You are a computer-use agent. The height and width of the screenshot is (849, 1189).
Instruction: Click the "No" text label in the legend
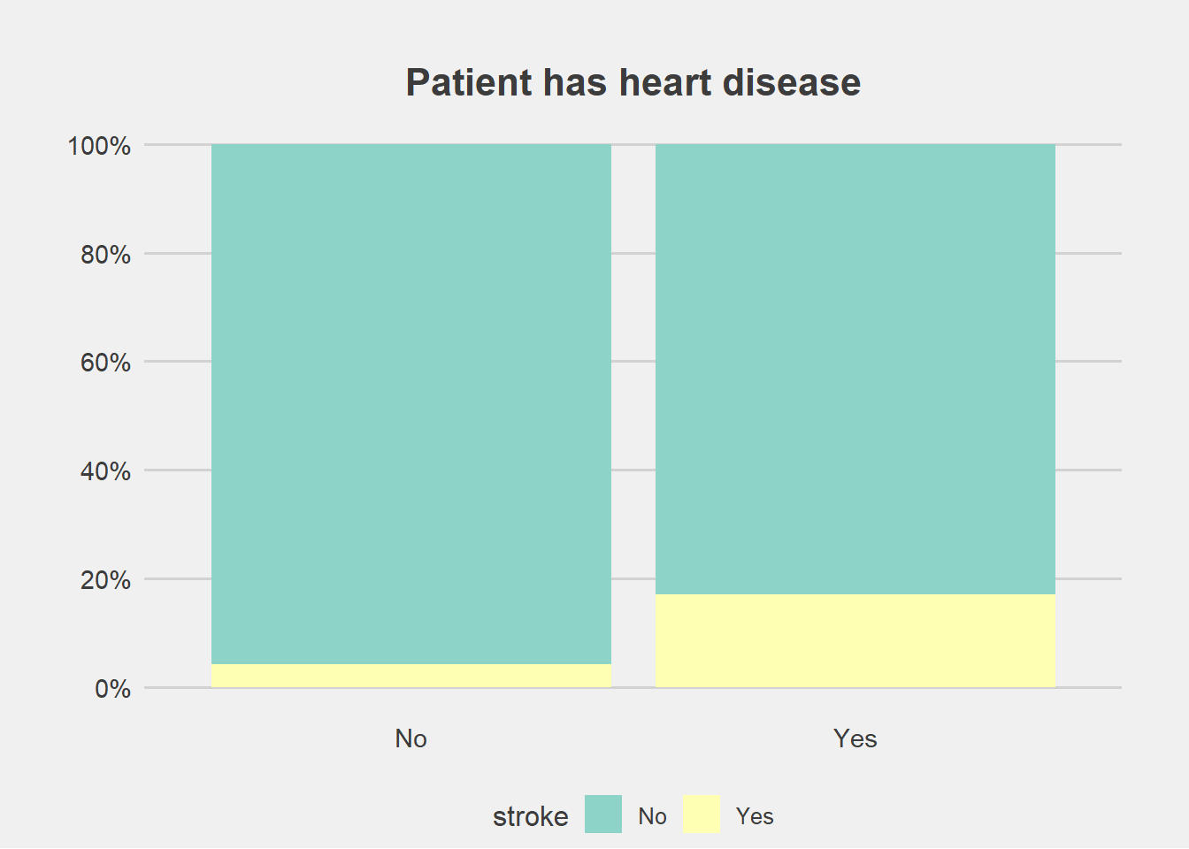[652, 816]
